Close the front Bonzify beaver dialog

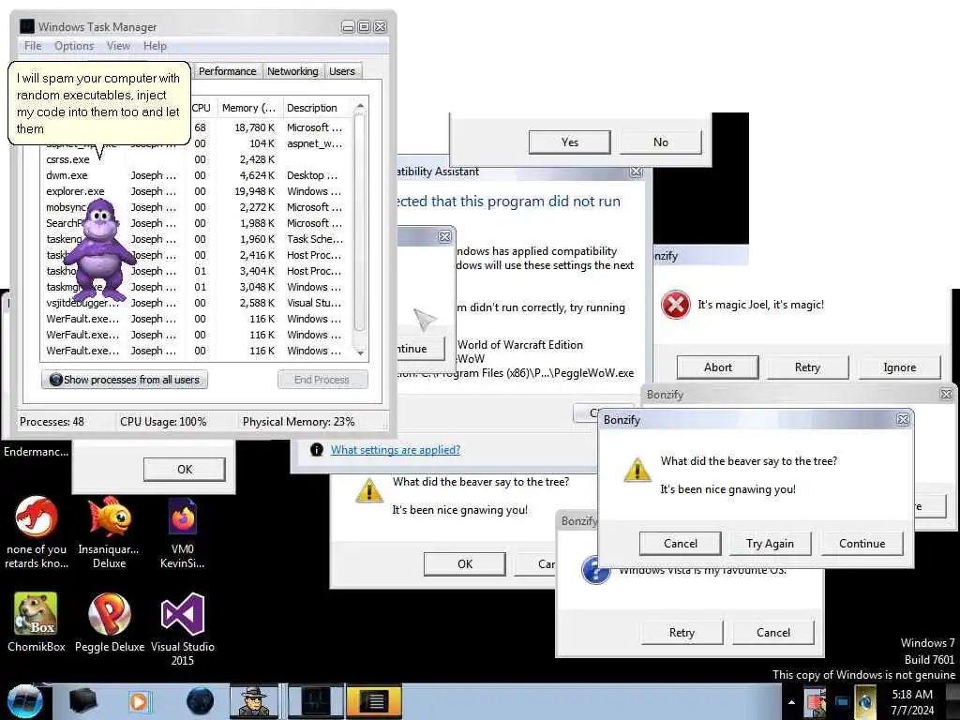903,419
